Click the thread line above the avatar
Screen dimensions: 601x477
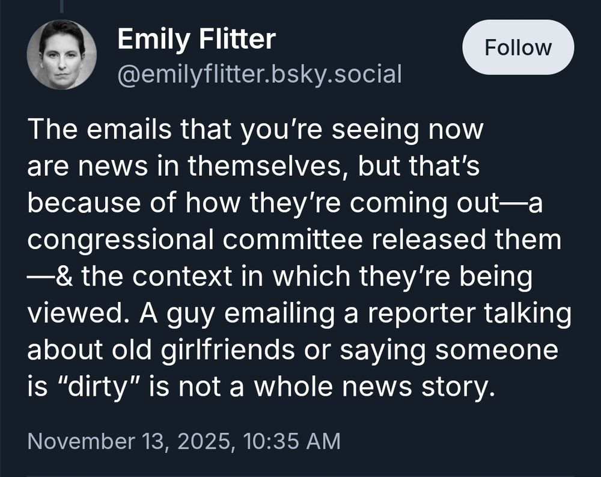tap(61, 6)
